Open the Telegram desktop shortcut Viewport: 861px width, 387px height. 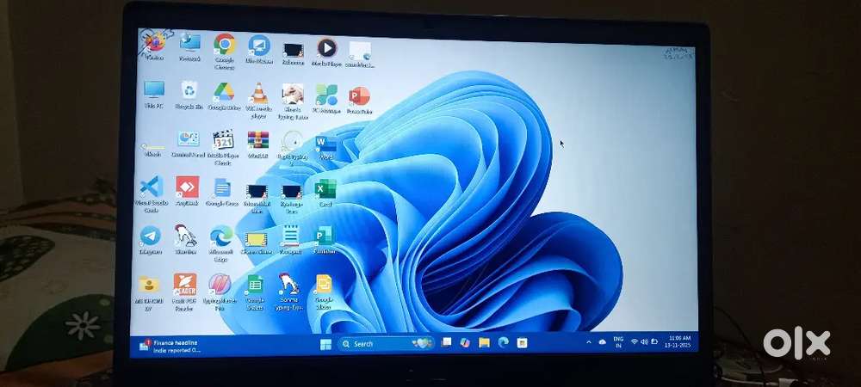pyautogui.click(x=150, y=240)
